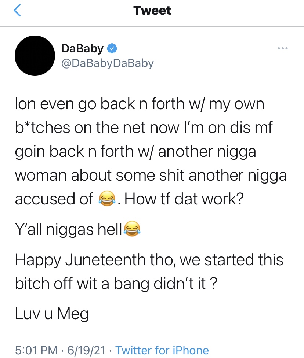
Task: Click the 'Luv u Meg' line
Action: click(x=52, y=314)
